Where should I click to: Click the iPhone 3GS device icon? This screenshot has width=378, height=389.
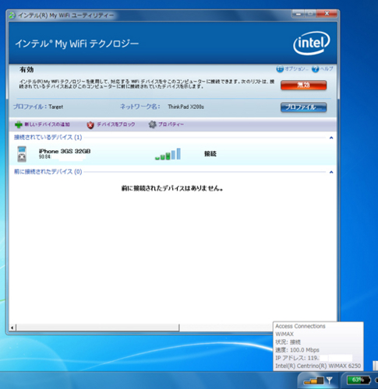point(22,154)
